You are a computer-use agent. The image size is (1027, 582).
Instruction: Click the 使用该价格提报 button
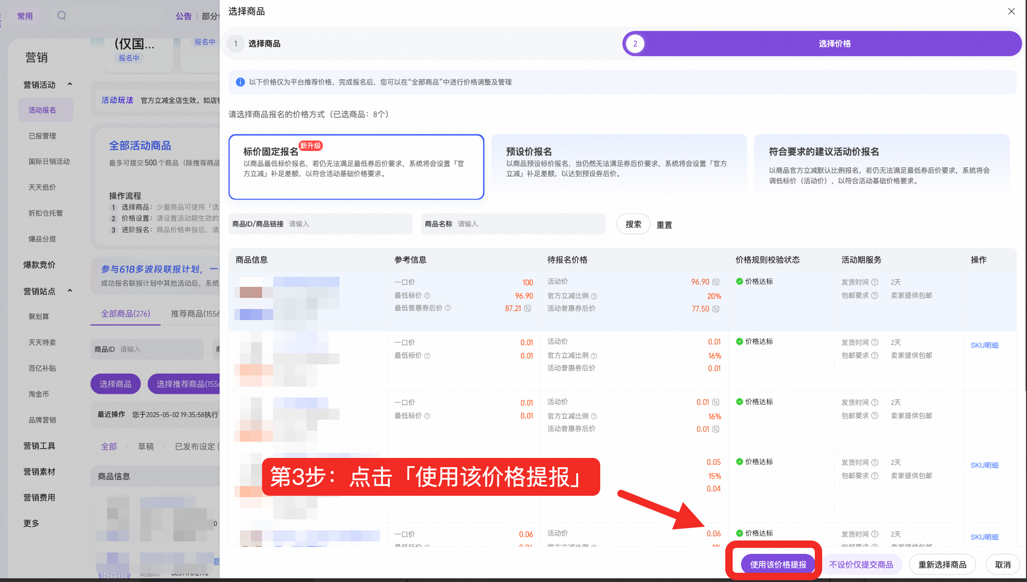778,564
